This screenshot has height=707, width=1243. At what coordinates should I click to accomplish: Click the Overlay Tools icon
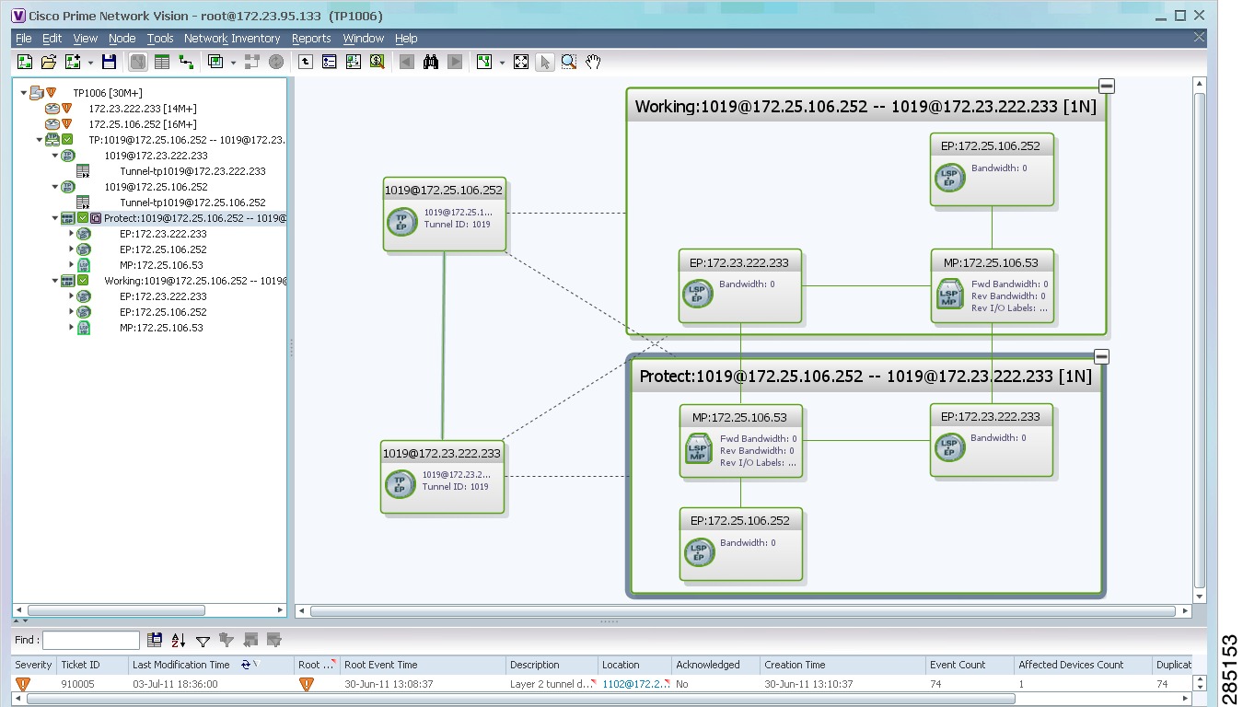coord(215,62)
